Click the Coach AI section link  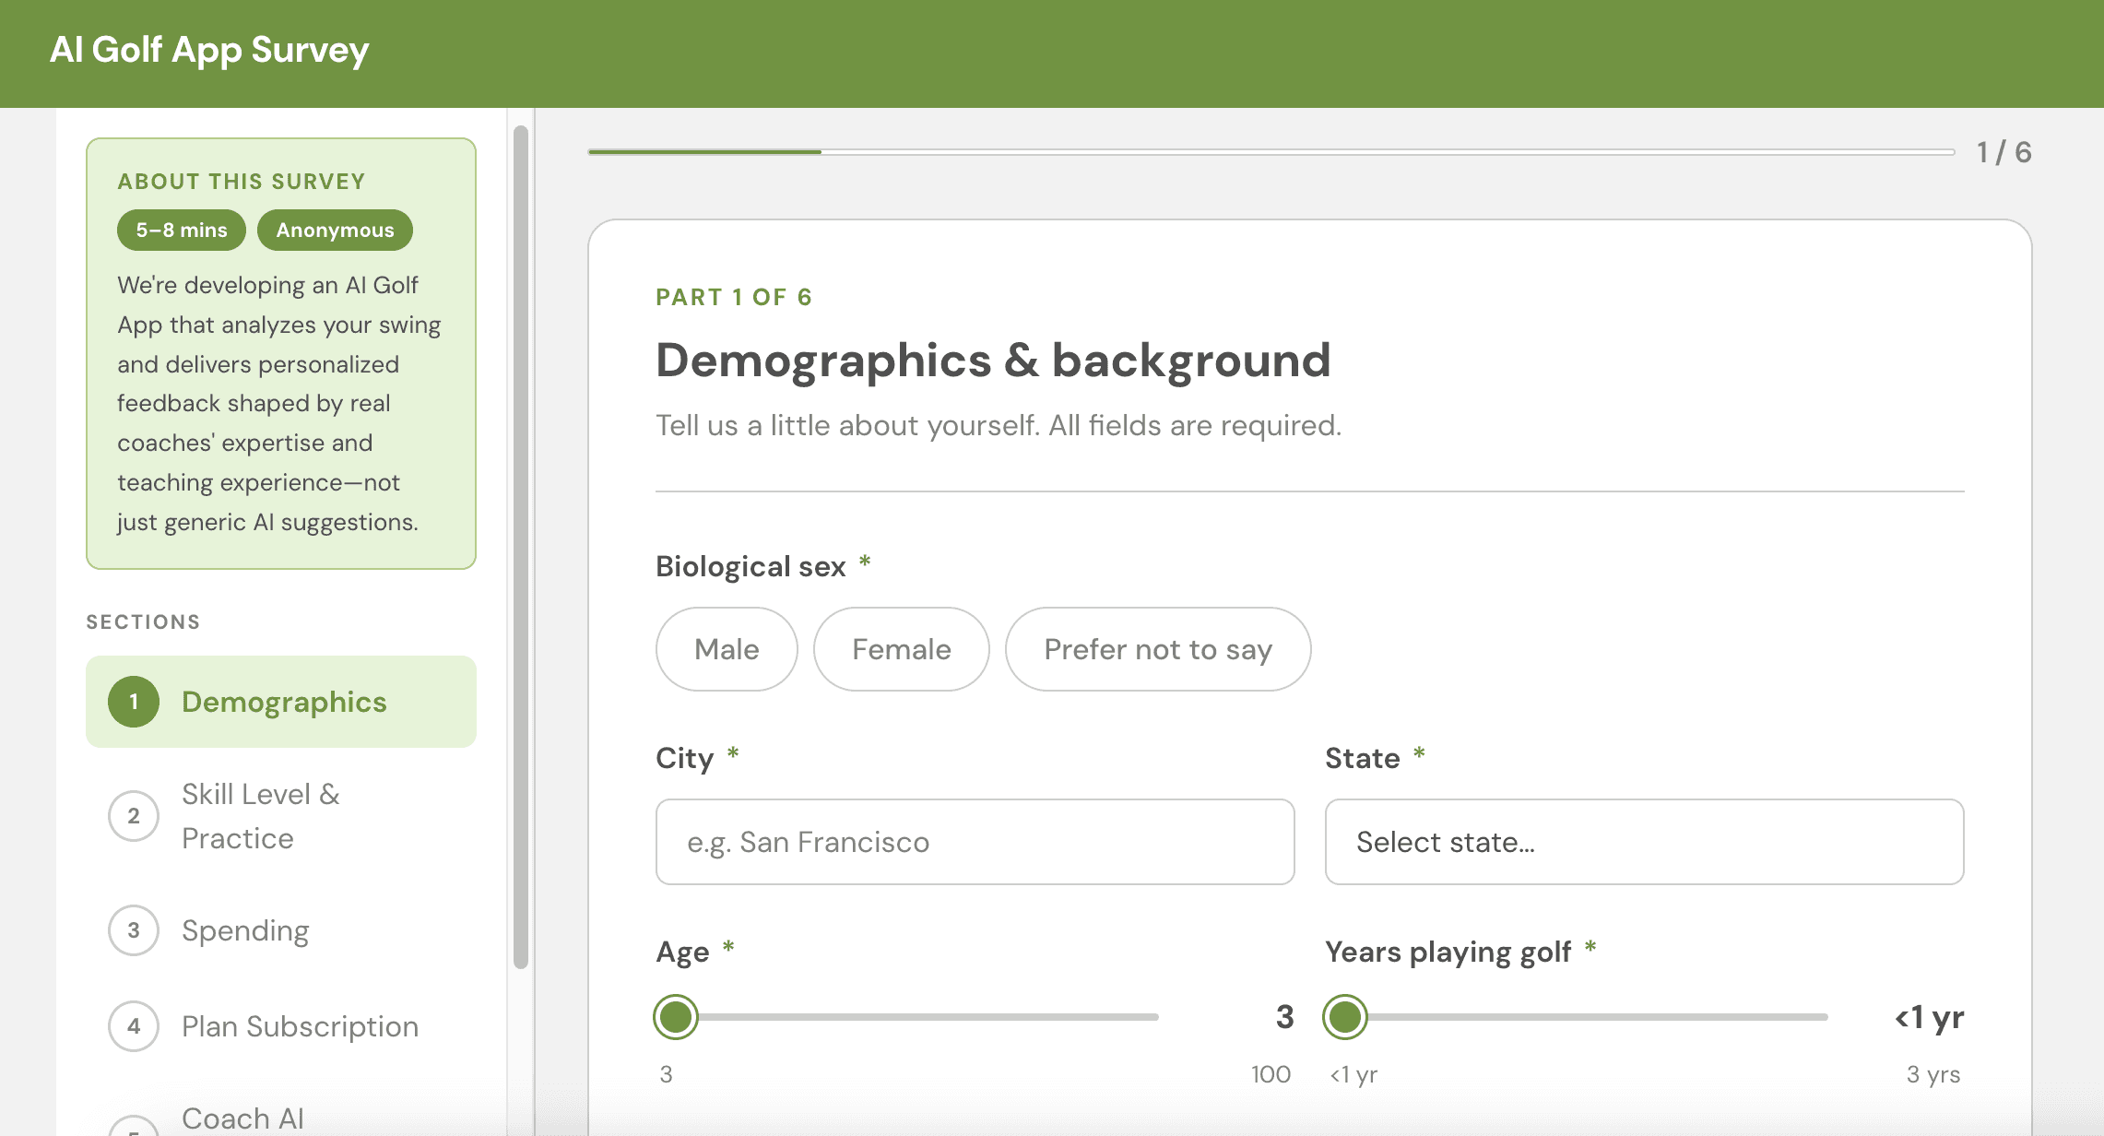tap(242, 1118)
